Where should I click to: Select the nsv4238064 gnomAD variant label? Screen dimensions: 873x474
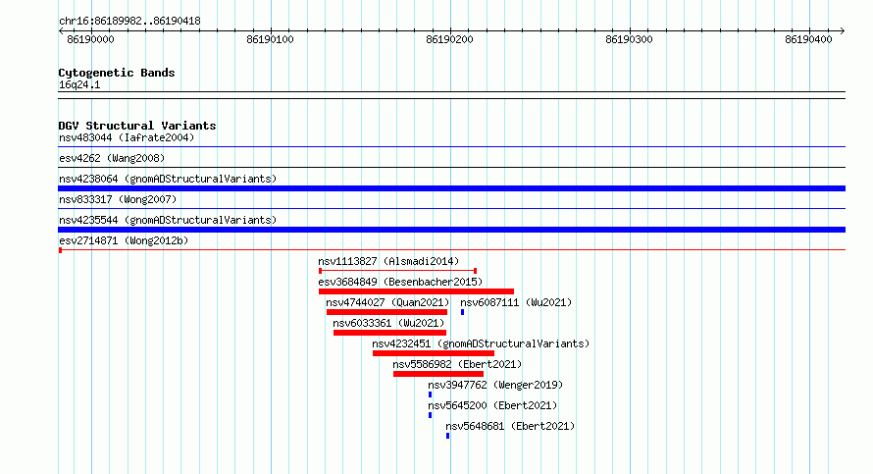tap(168, 179)
